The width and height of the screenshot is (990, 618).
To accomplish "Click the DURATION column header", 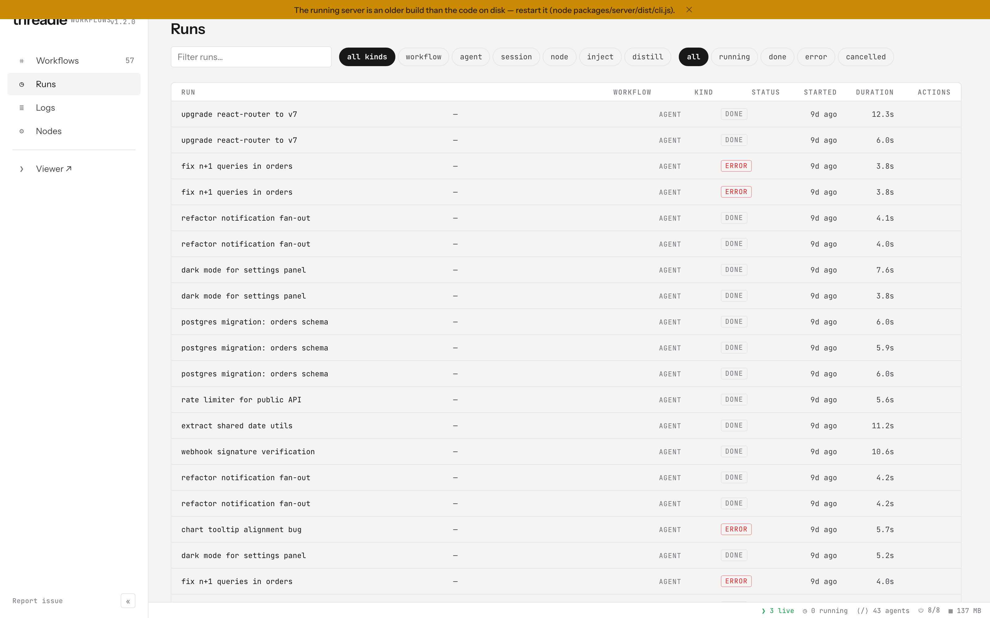I will tap(875, 92).
